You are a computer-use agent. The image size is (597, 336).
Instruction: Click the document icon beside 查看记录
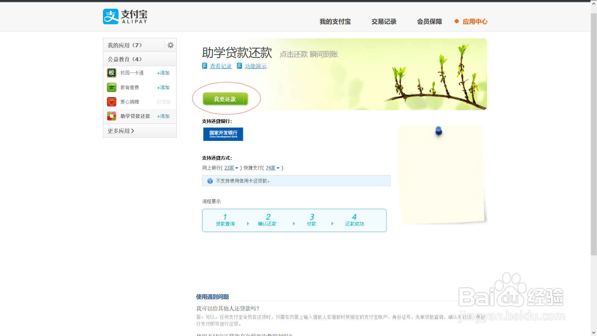click(204, 66)
